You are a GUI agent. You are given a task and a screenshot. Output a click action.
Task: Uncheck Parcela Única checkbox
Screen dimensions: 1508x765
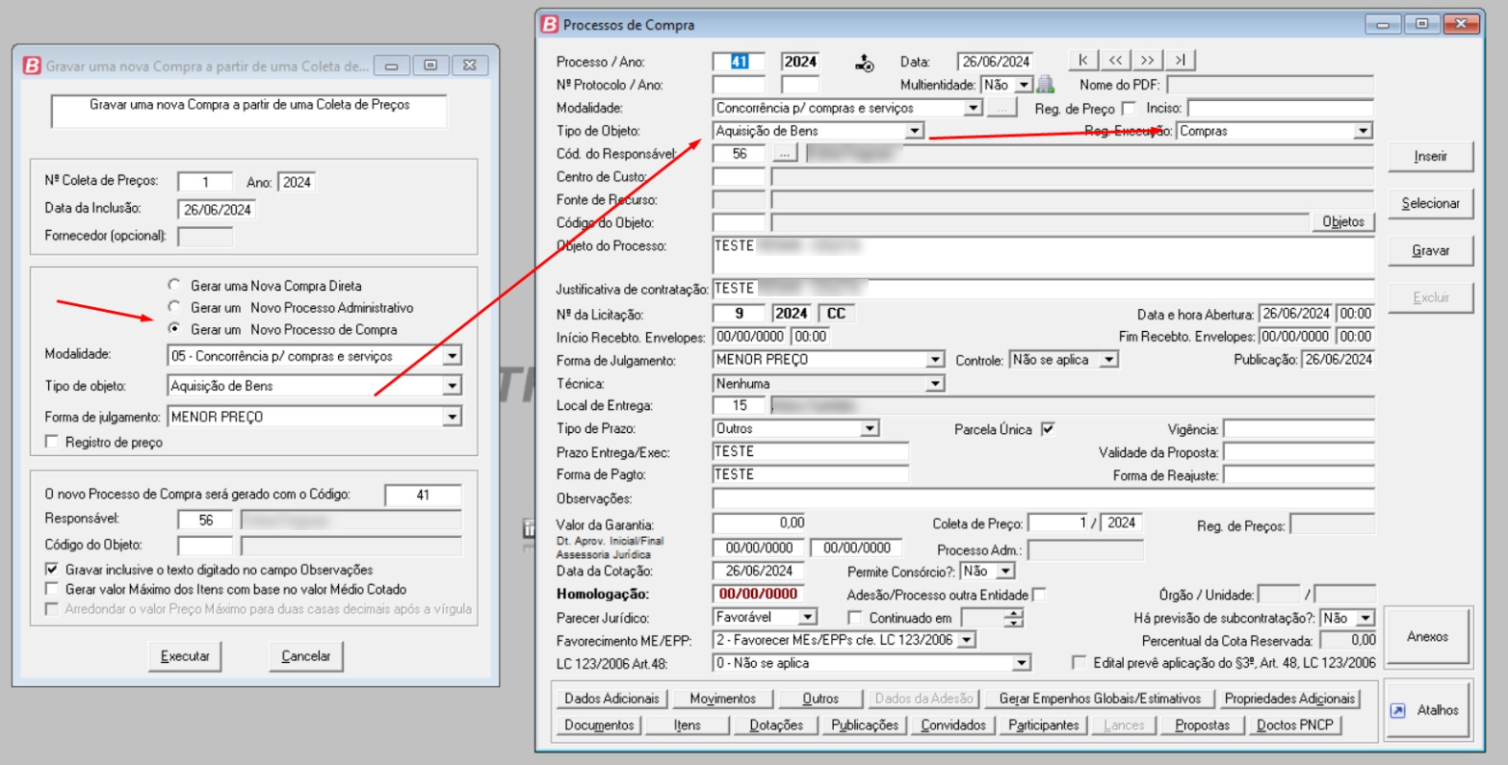tap(1048, 429)
